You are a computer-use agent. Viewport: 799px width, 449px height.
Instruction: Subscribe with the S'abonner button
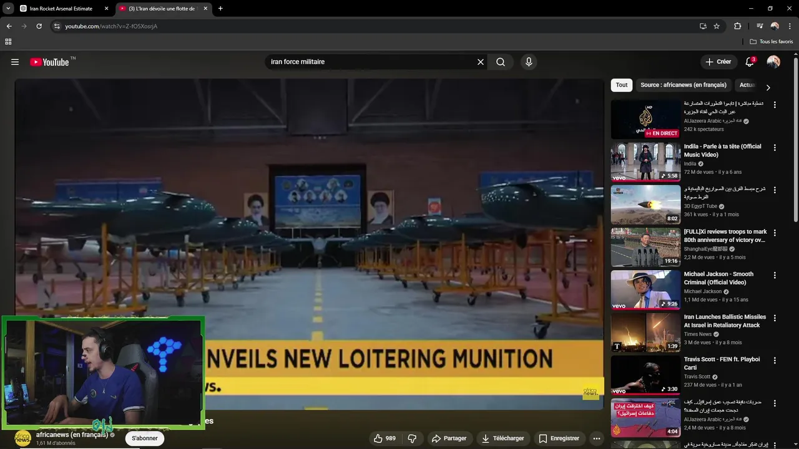pos(145,438)
